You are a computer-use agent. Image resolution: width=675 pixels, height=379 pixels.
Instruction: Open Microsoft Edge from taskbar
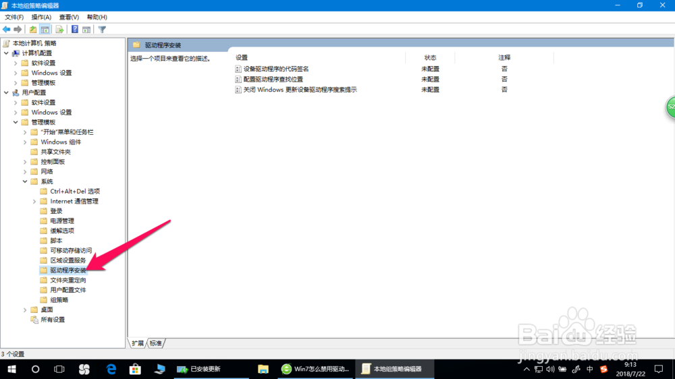(111, 369)
